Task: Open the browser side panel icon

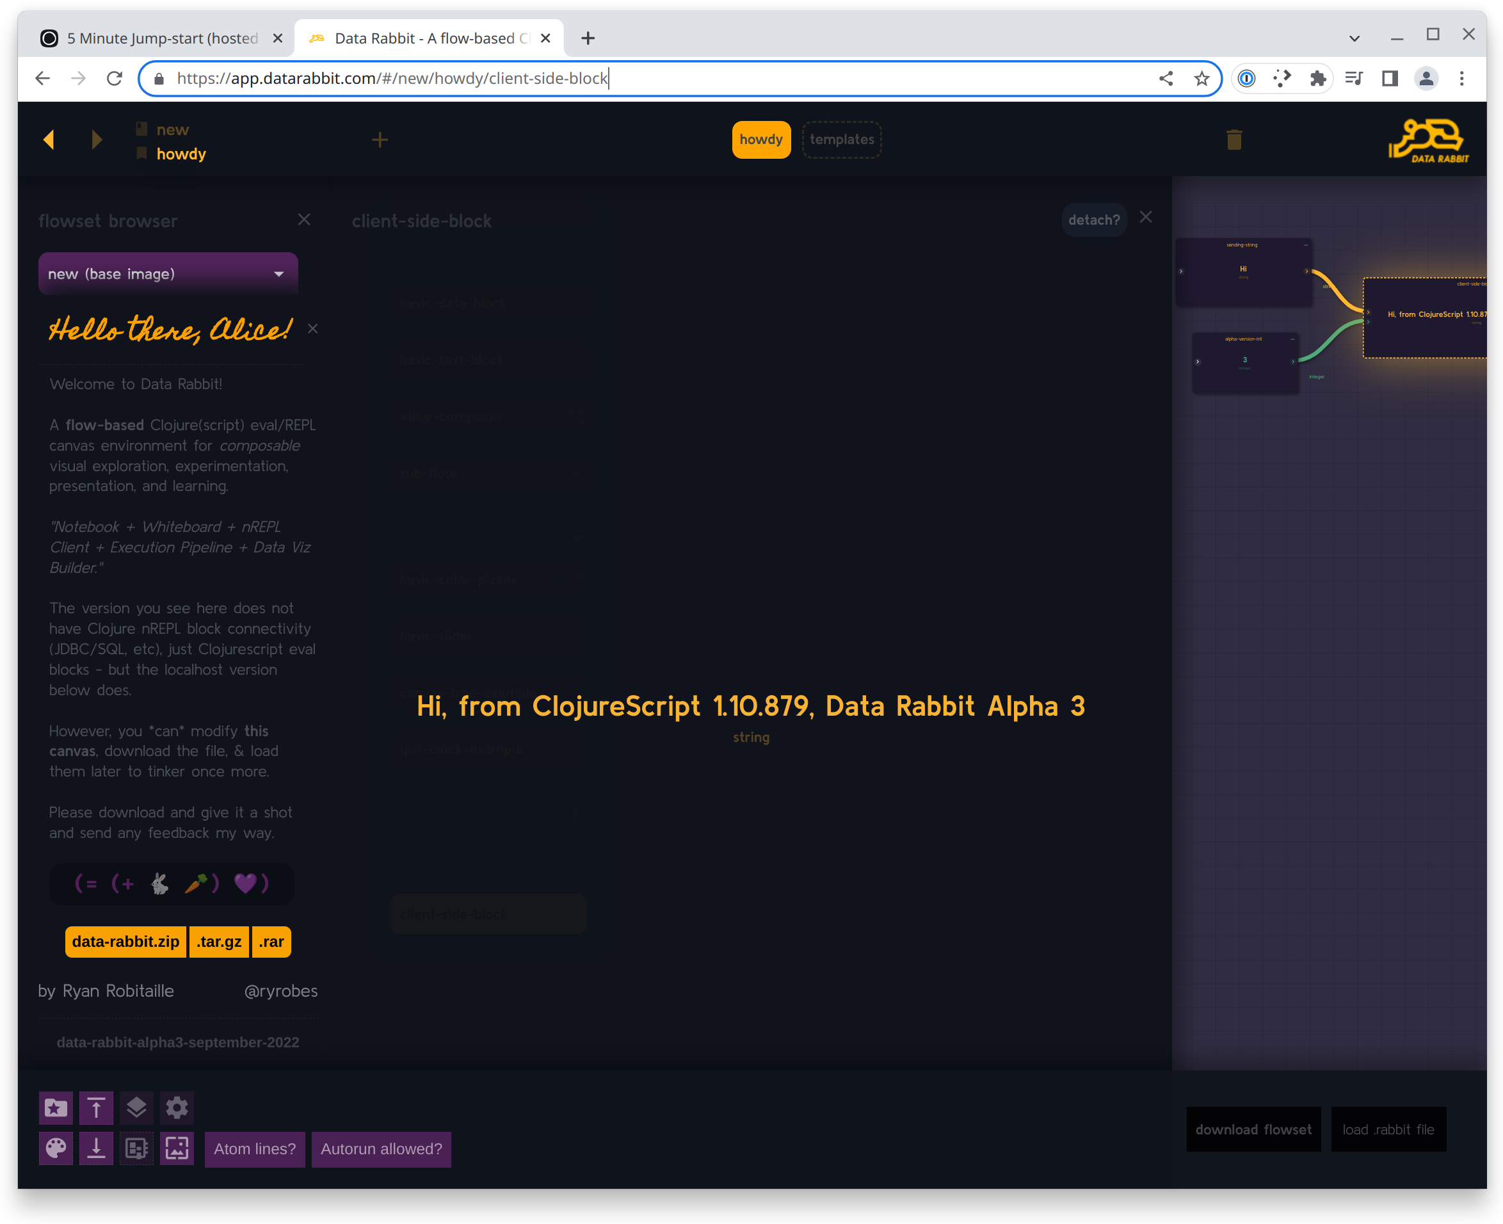Action: tap(1390, 78)
